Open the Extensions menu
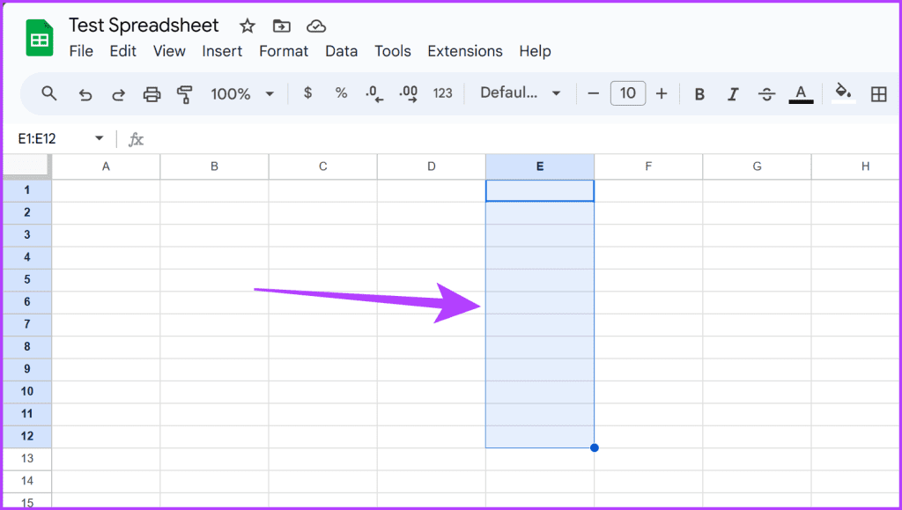902x510 pixels. 465,51
